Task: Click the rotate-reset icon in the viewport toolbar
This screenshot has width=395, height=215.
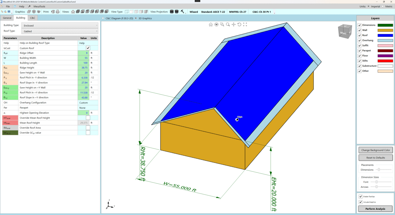Action: pyautogui.click(x=239, y=24)
